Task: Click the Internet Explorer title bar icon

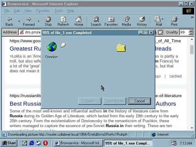Action: 4,4
